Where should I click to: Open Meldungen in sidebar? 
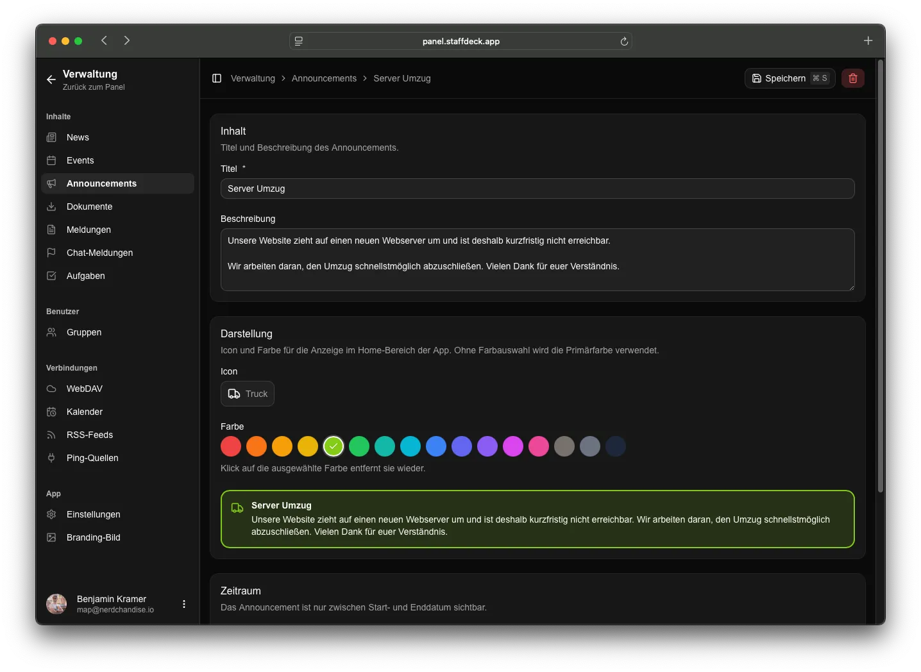(117, 230)
